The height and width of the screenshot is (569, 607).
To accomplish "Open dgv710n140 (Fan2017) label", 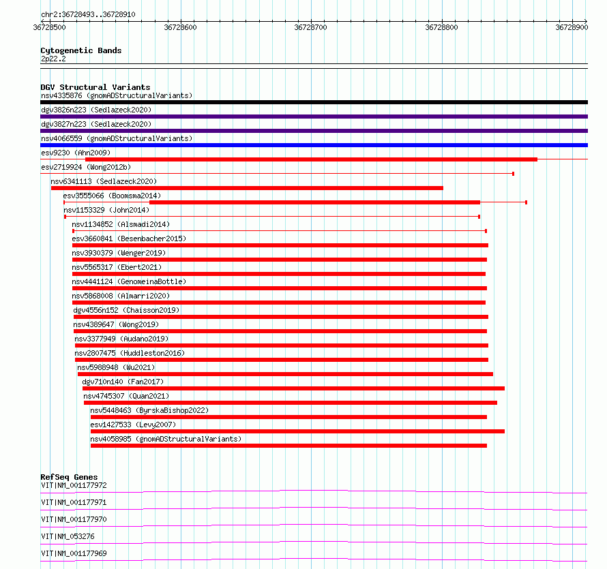I will (123, 382).
